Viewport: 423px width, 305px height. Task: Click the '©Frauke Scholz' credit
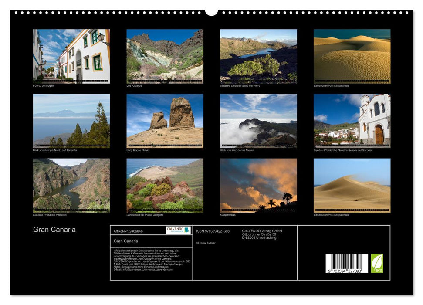click(206, 243)
